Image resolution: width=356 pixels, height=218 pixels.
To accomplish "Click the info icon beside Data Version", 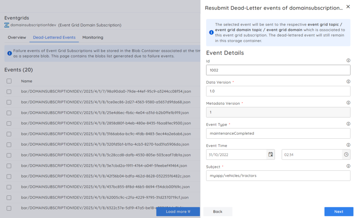I will coord(348,82).
